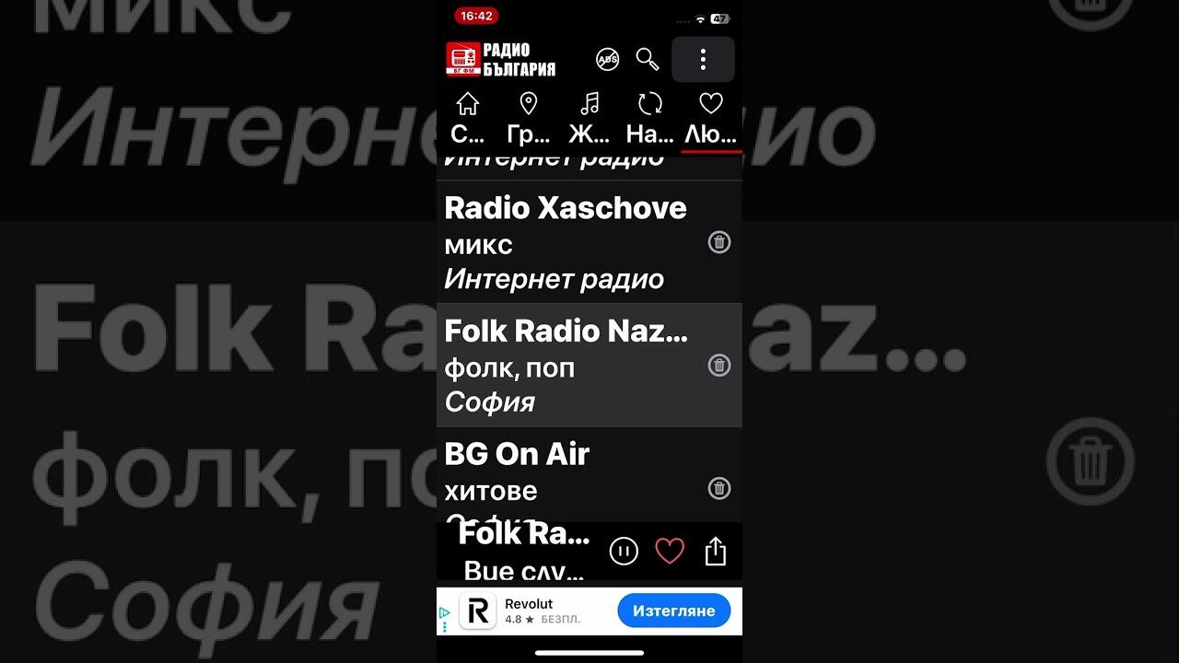1179x663 pixels.
Task: Delete Radio Xaschove with trash icon
Action: click(x=719, y=242)
